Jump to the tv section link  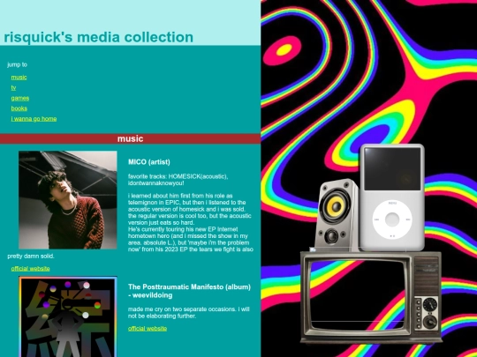point(13,88)
